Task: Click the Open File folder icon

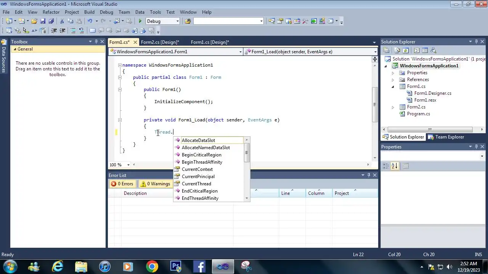Action: (34, 21)
